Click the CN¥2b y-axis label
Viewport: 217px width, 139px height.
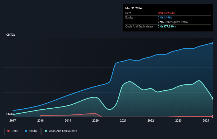[x=11, y=35]
